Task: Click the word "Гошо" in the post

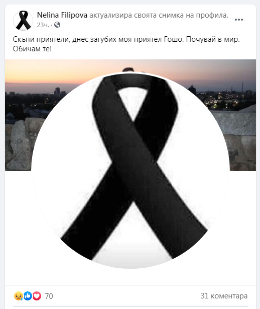Action: tap(174, 39)
